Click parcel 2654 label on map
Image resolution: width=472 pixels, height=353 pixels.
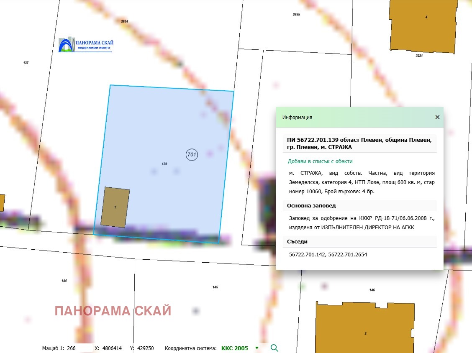click(x=124, y=21)
